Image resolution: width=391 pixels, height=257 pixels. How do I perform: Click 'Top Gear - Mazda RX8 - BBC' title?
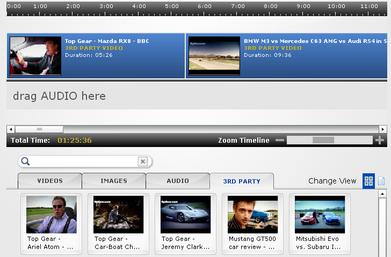(x=107, y=41)
